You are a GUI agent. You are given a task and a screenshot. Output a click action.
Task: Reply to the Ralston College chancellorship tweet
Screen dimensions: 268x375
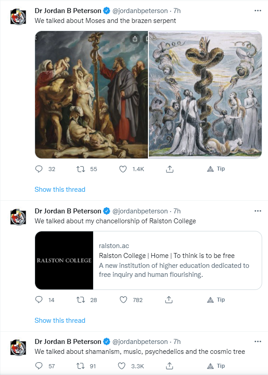tap(39, 300)
